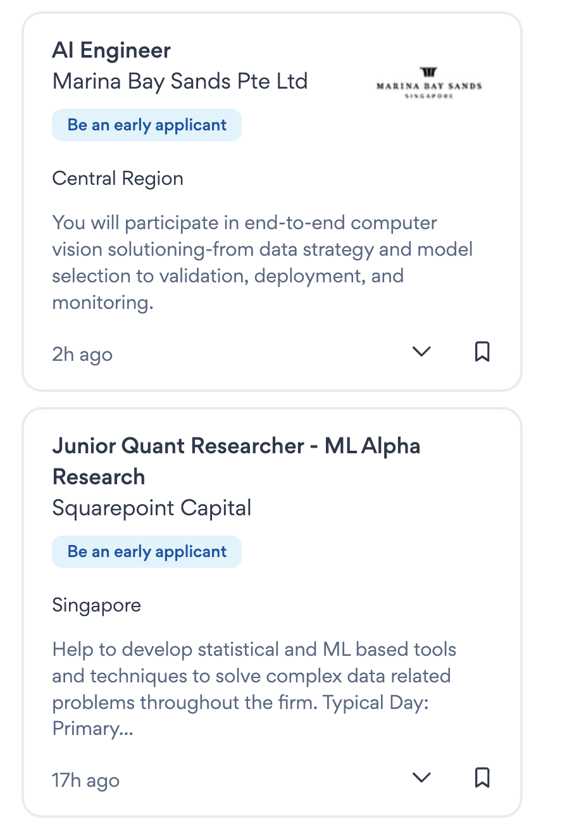Click the Singapore location label
The width and height of the screenshot is (567, 828).
point(96,605)
